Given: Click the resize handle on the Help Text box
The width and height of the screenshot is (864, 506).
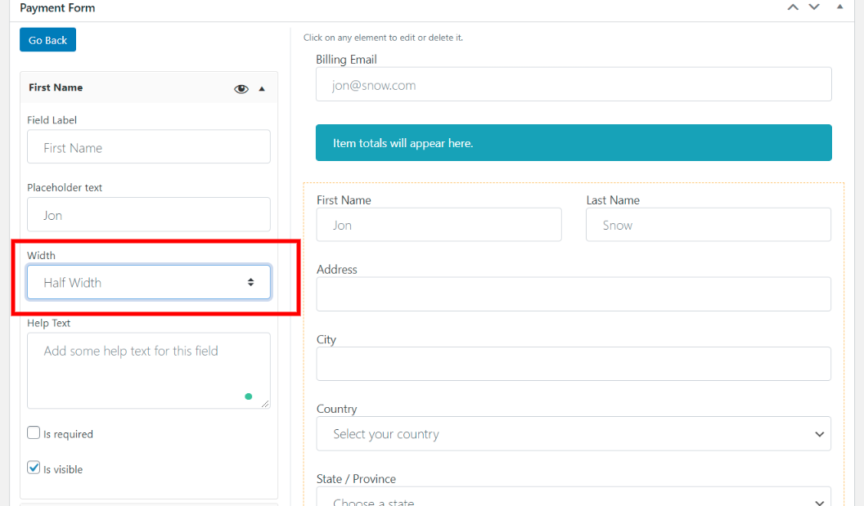Looking at the screenshot, I should click(x=264, y=402).
